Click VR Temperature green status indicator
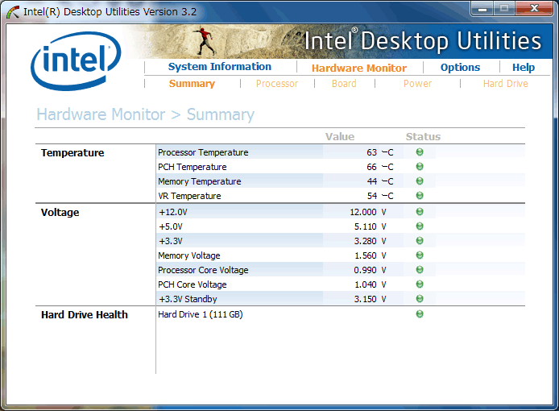 [420, 196]
